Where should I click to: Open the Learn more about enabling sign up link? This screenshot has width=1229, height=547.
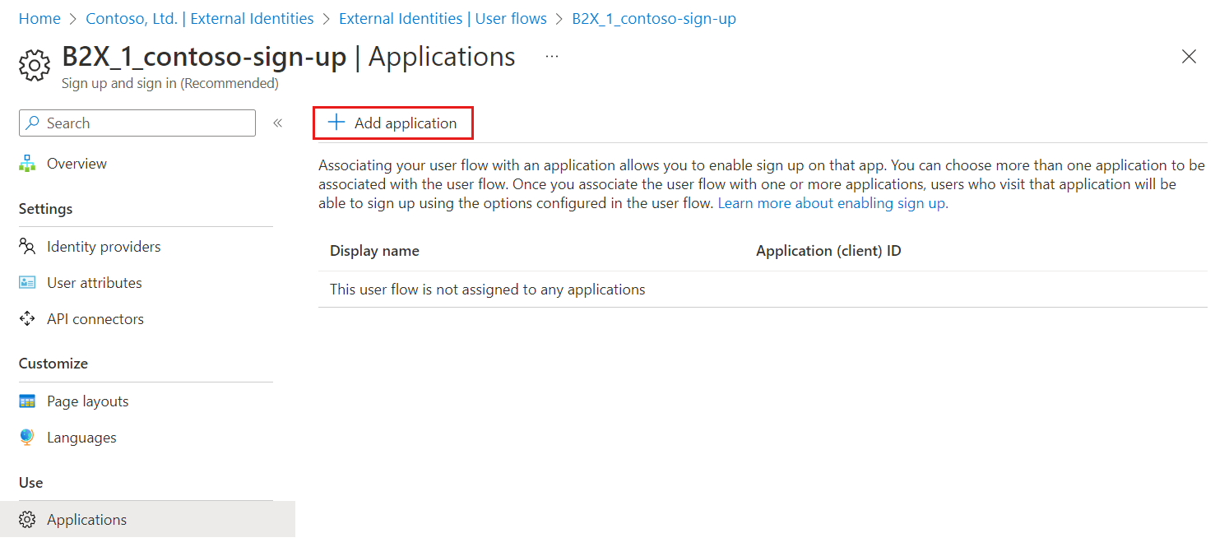[x=831, y=202]
